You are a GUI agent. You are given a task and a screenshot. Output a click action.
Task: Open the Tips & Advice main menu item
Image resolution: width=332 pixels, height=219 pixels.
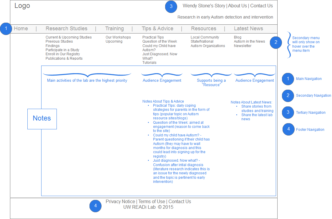coord(157,29)
